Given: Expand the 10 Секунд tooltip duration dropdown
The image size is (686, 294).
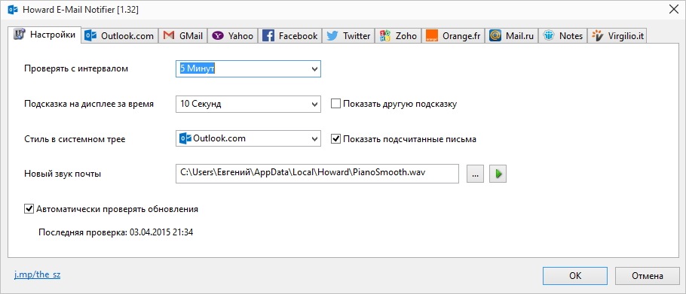Looking at the screenshot, I should coord(248,105).
